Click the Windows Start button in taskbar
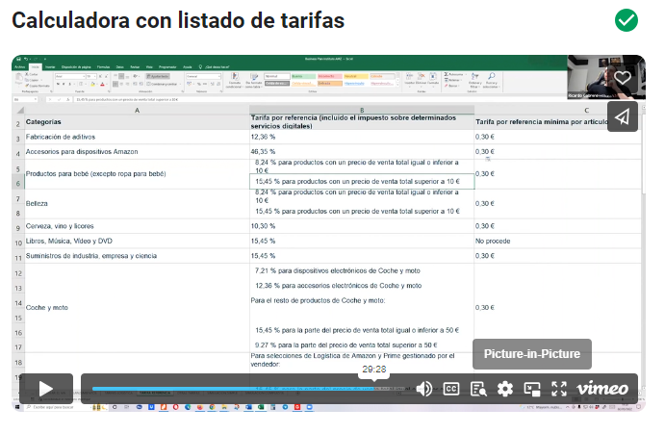The height and width of the screenshot is (434, 665). (x=17, y=407)
